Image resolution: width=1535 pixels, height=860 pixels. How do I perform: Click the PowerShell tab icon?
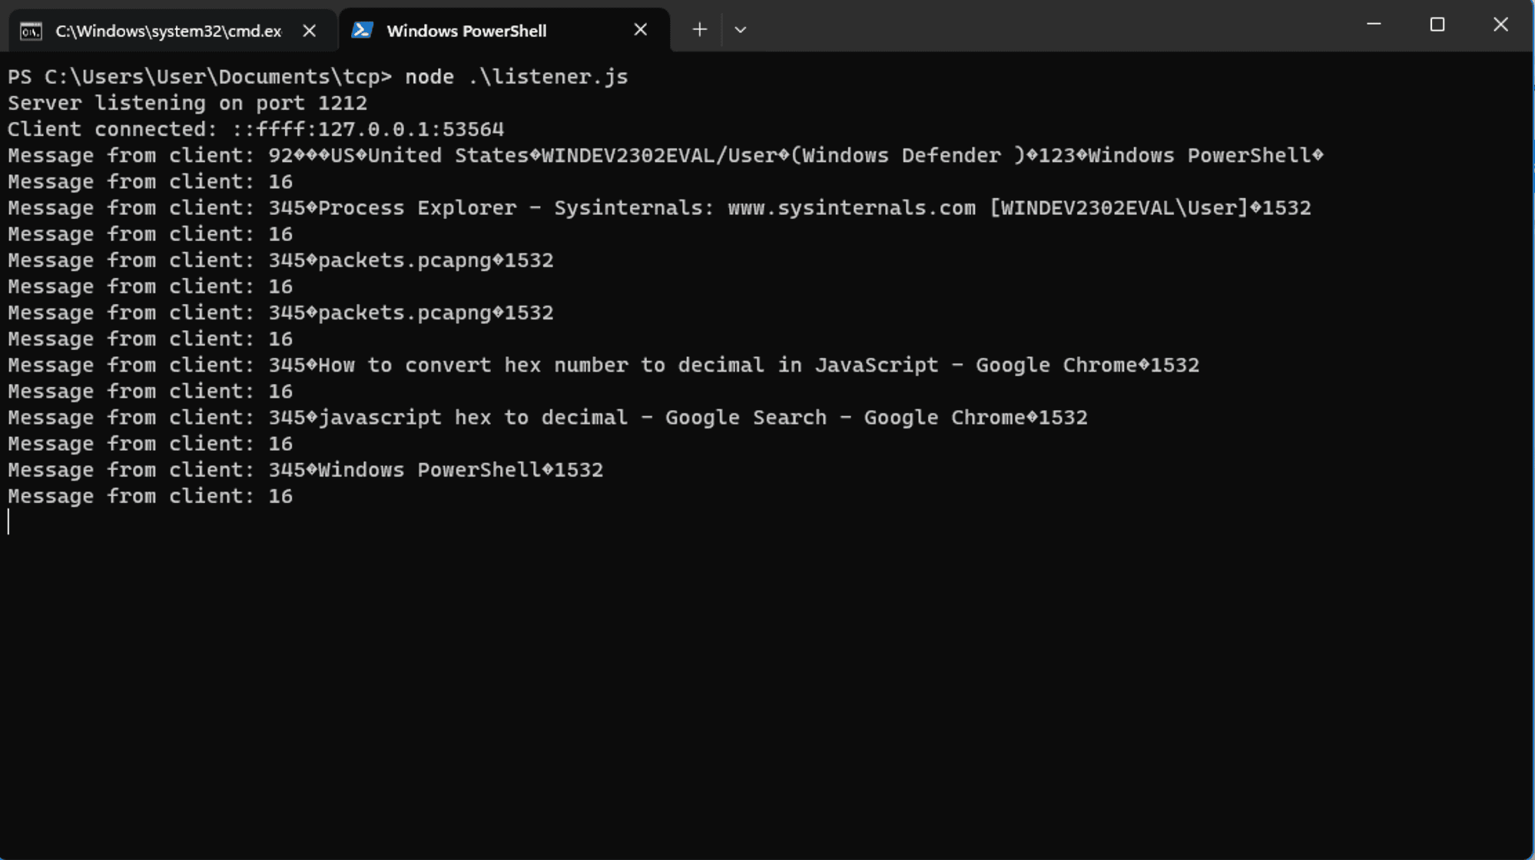(x=362, y=30)
